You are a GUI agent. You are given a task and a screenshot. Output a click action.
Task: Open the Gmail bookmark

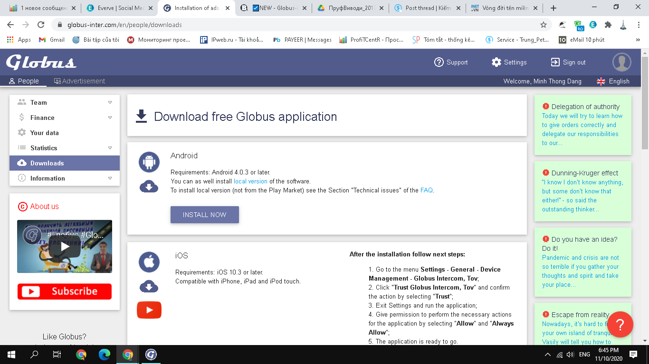52,40
